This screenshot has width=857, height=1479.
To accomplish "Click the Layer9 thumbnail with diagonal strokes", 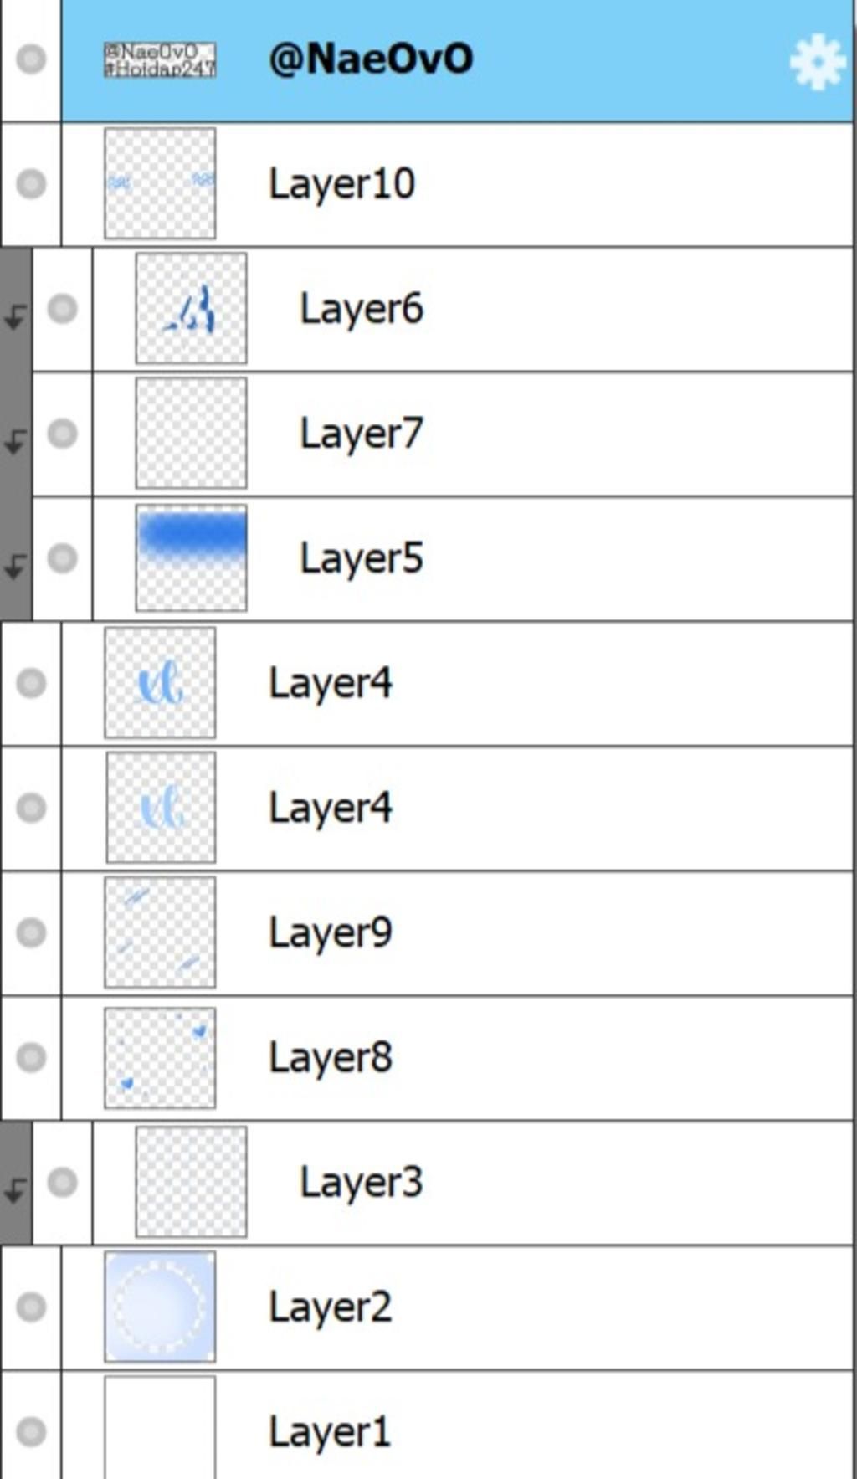I will (160, 932).
